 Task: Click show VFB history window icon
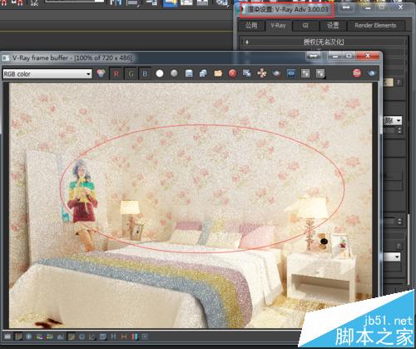coord(92,337)
